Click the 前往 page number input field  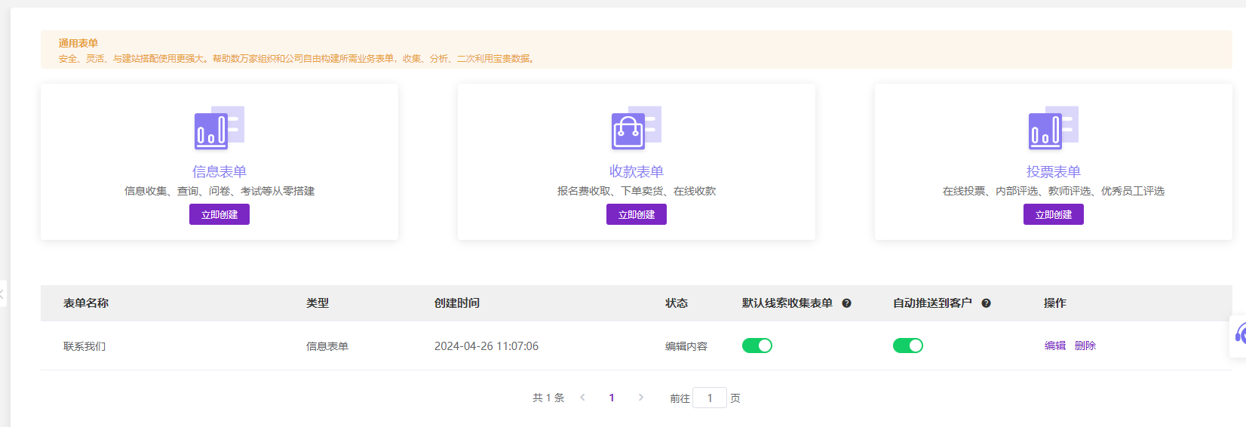coord(709,398)
